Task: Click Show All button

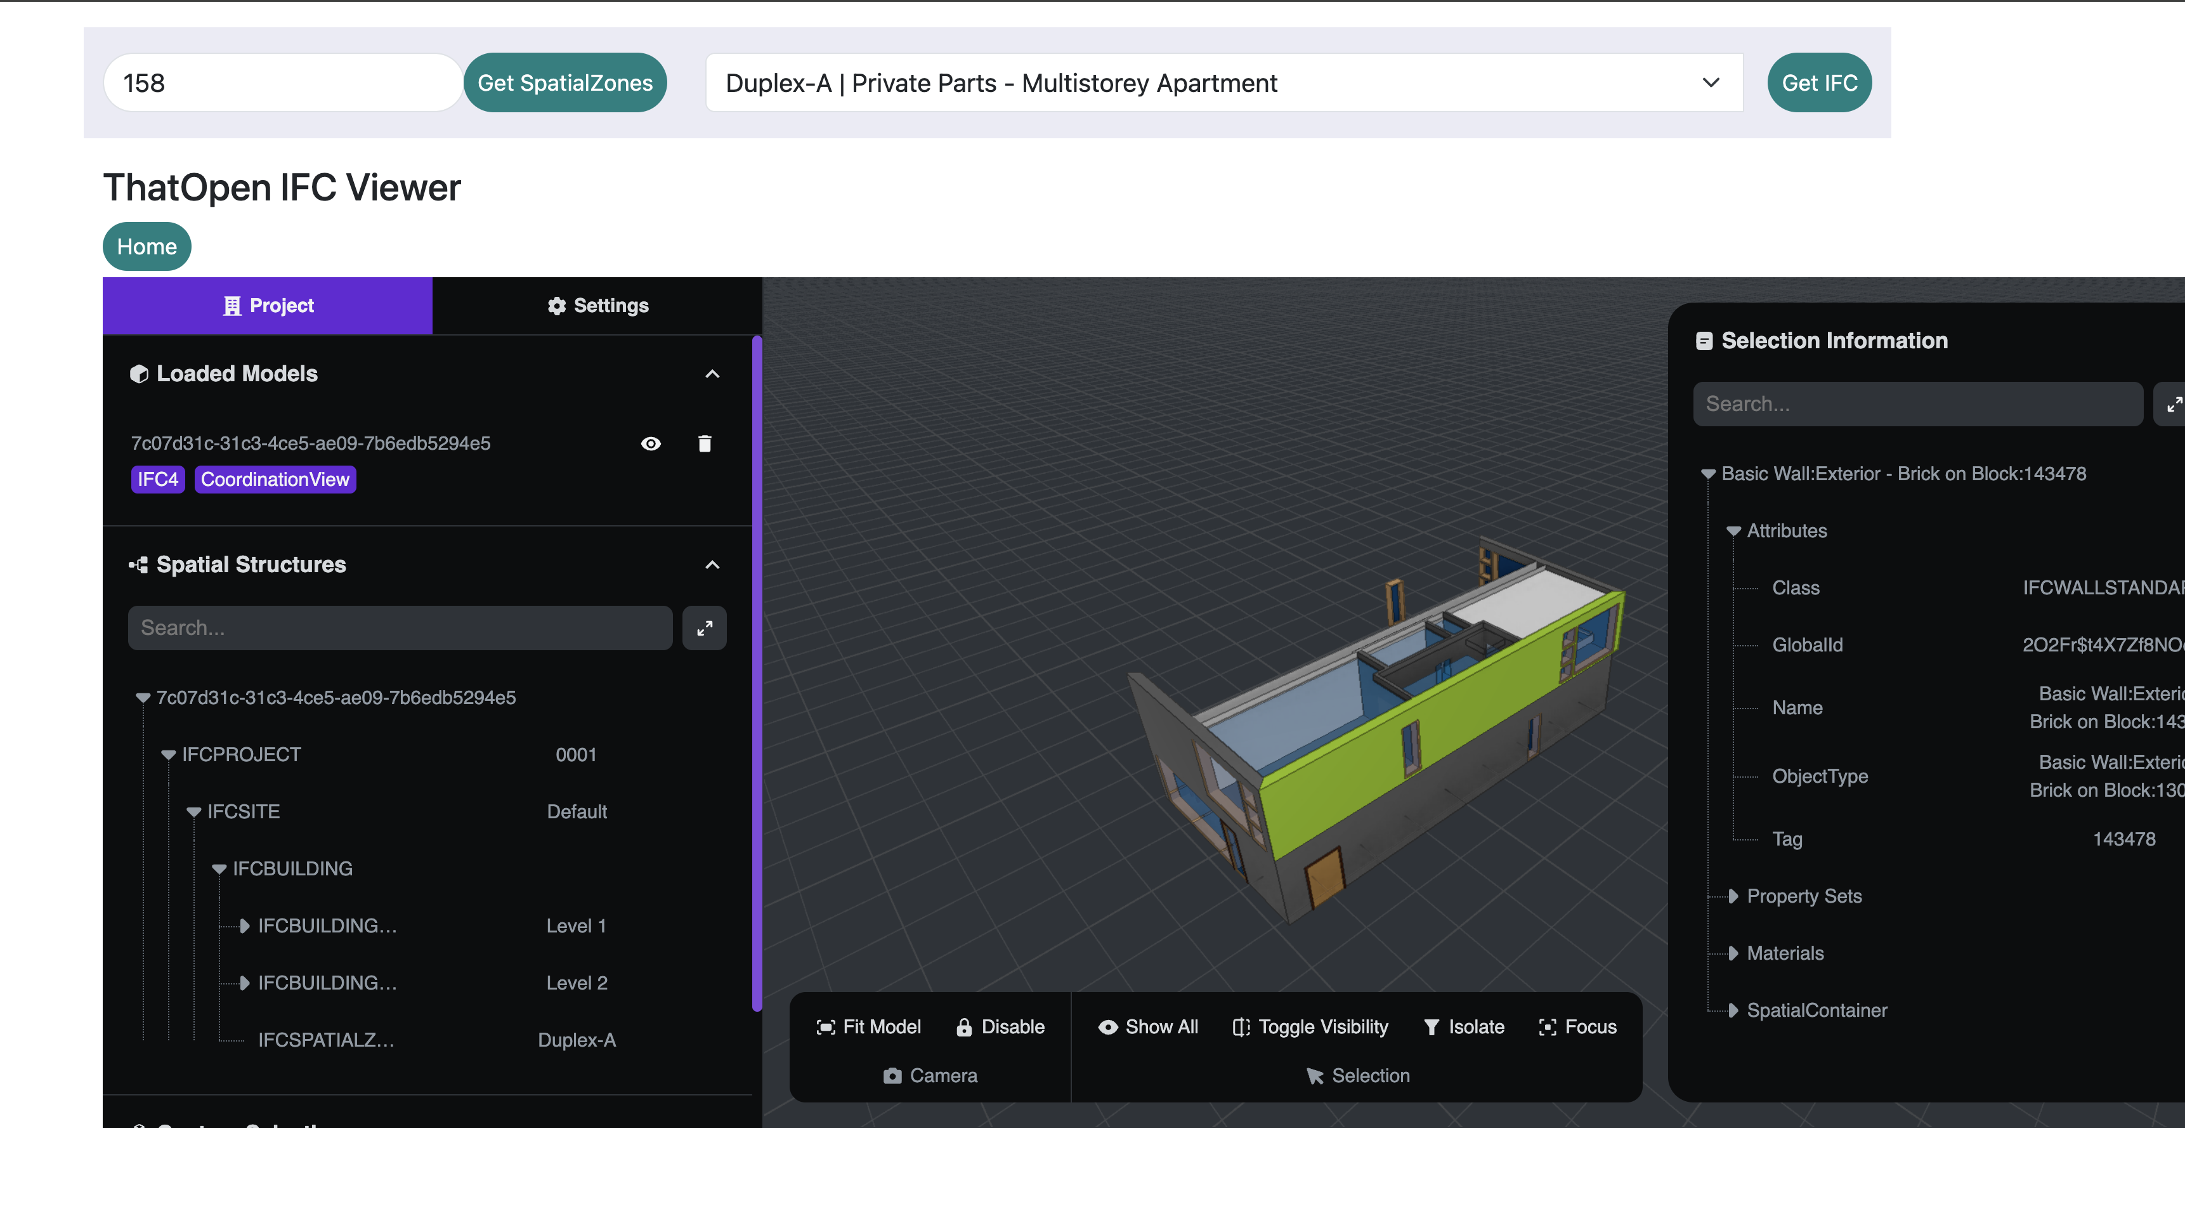Action: pos(1147,1027)
